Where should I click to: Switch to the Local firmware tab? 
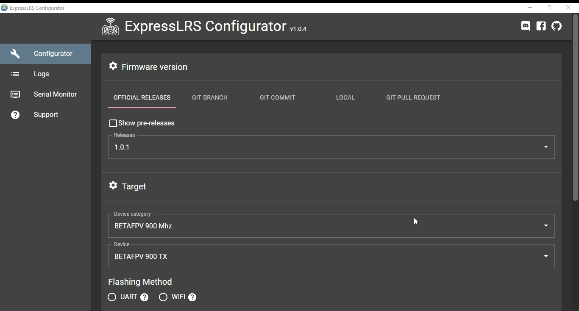[x=345, y=97]
